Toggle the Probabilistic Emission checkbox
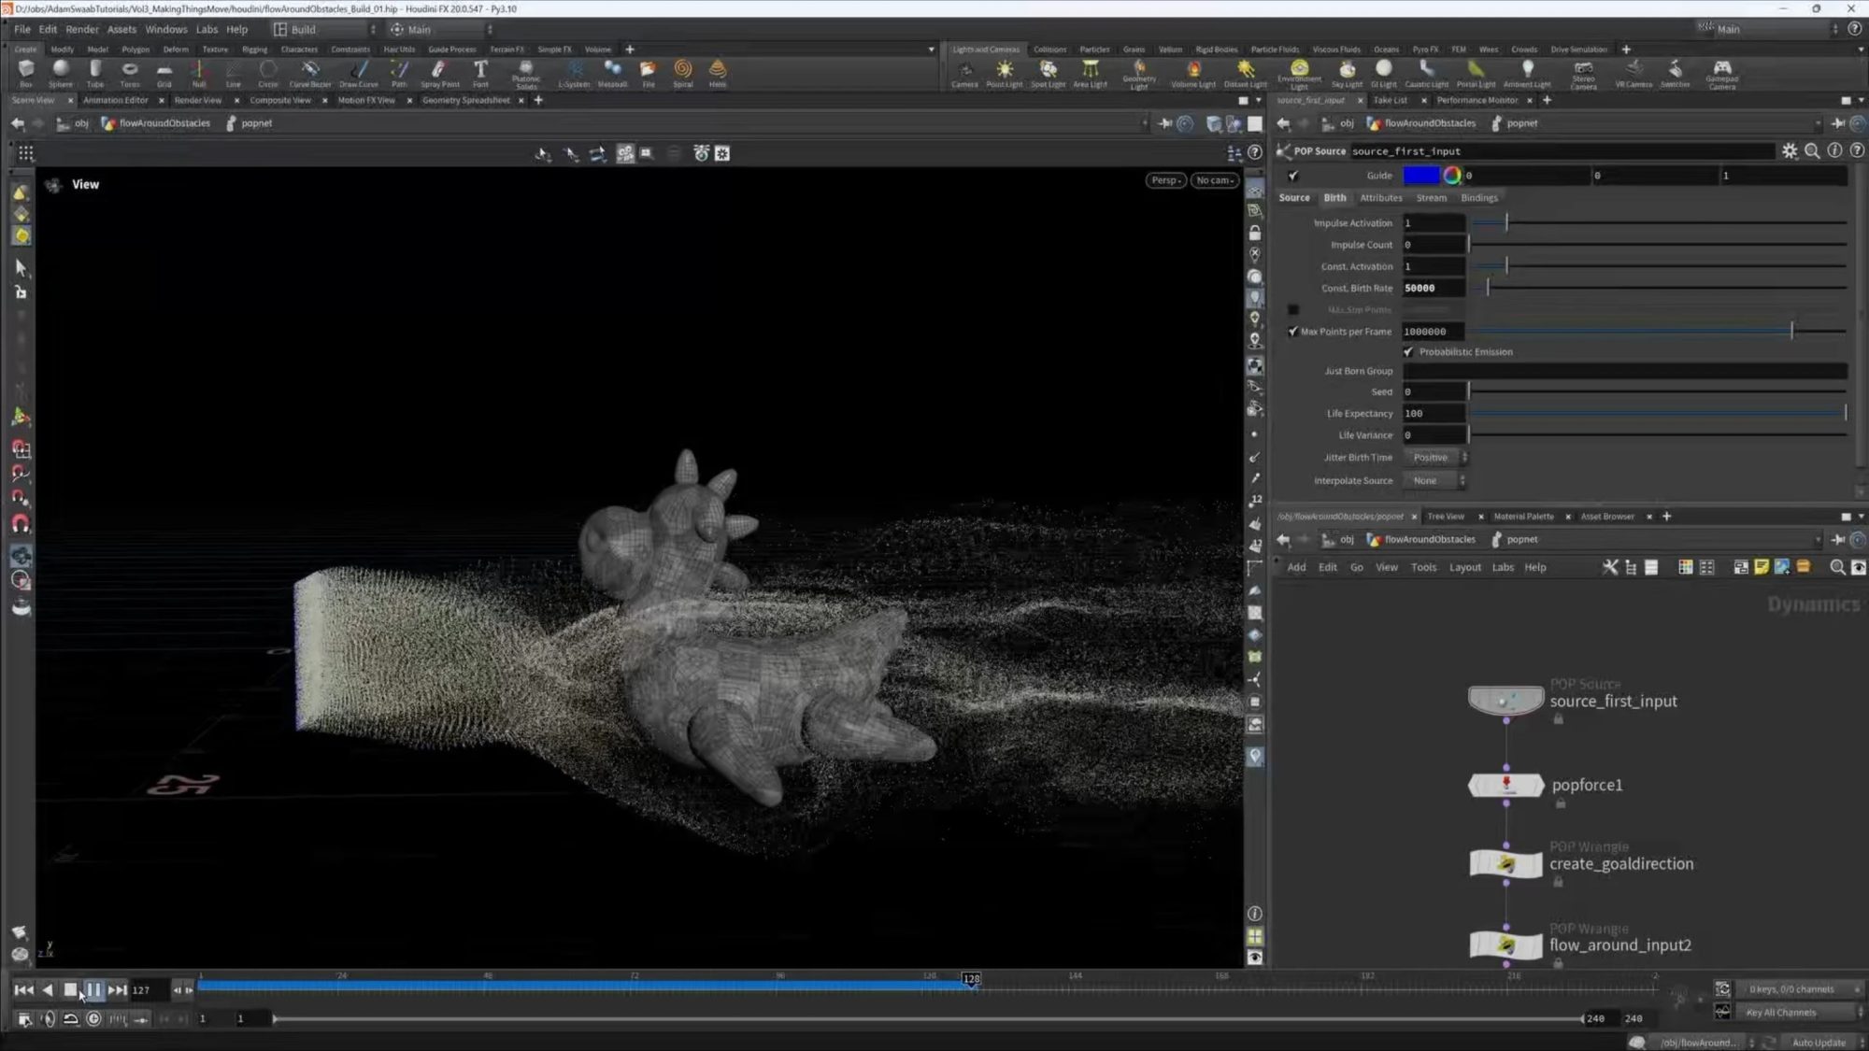 click(x=1409, y=351)
